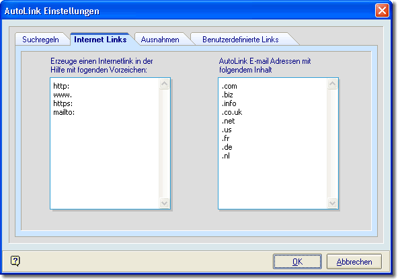The width and height of the screenshot is (398, 280).
Task: Click the Abbrechen button
Action: [x=354, y=261]
